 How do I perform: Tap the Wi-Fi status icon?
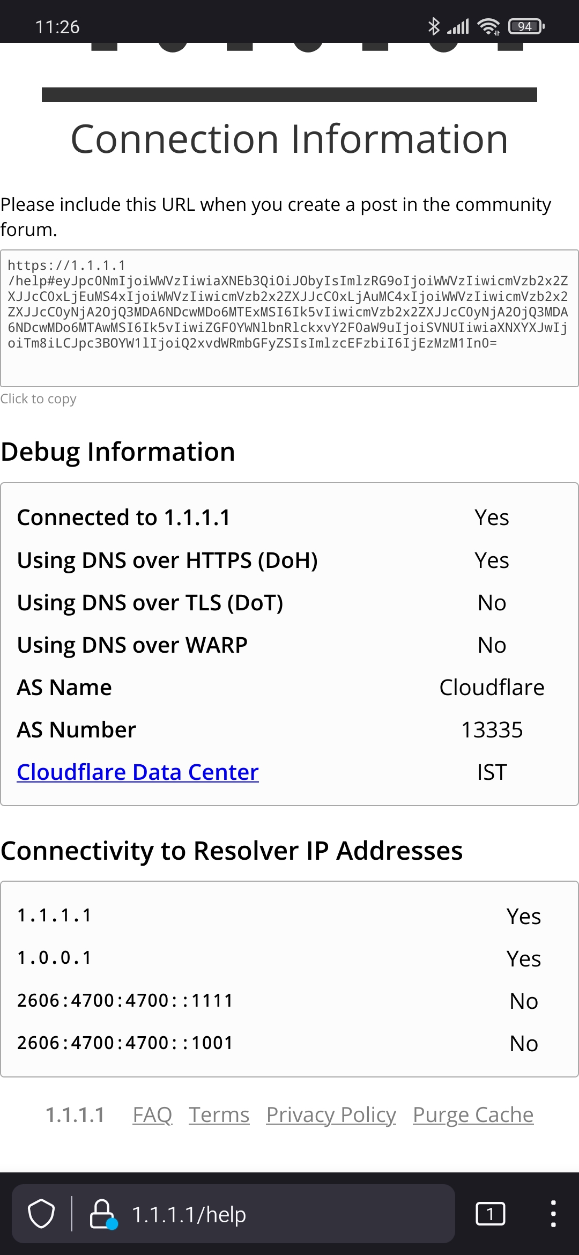[x=488, y=26]
